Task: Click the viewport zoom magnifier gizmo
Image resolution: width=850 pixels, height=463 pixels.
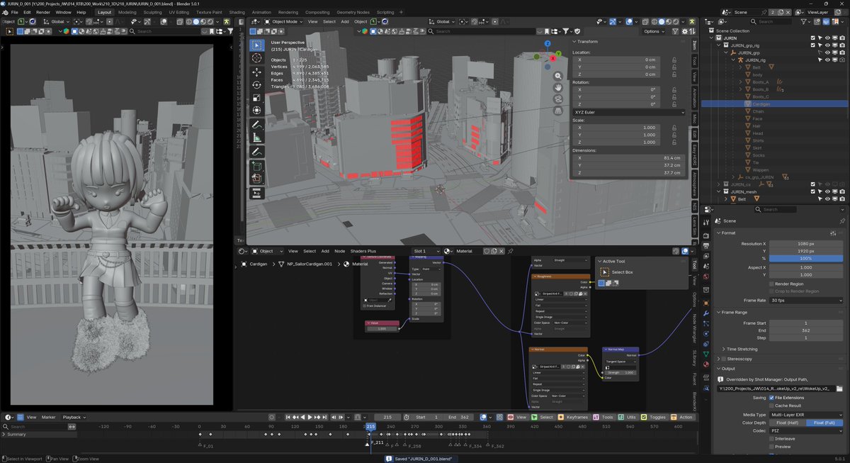Action: pyautogui.click(x=558, y=76)
